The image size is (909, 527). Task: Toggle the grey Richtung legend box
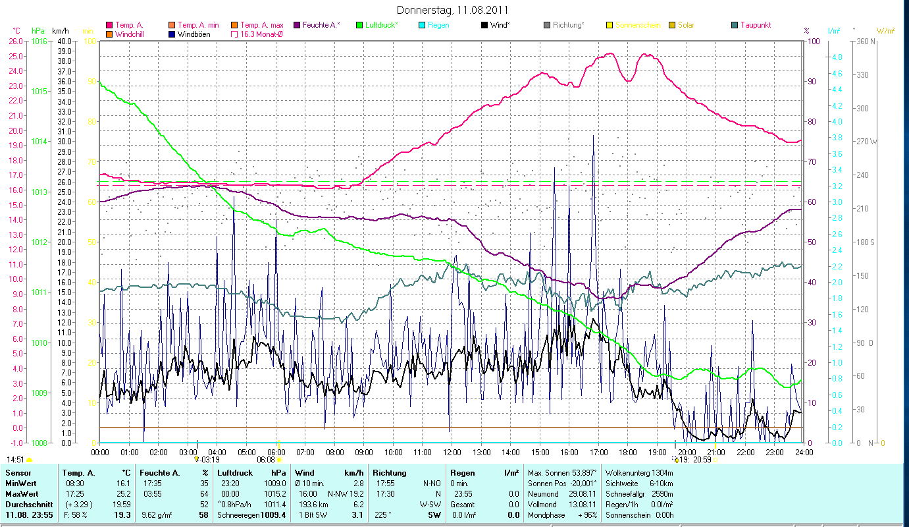coord(547,25)
